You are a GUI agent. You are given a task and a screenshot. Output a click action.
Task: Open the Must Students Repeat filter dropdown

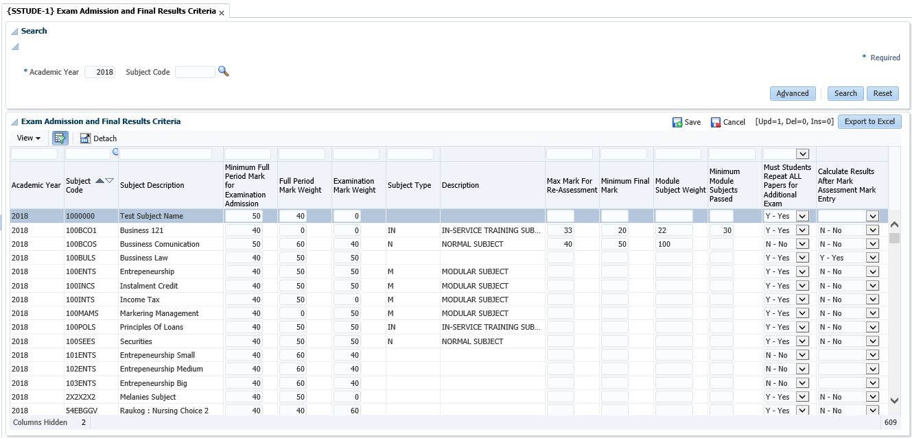(802, 154)
